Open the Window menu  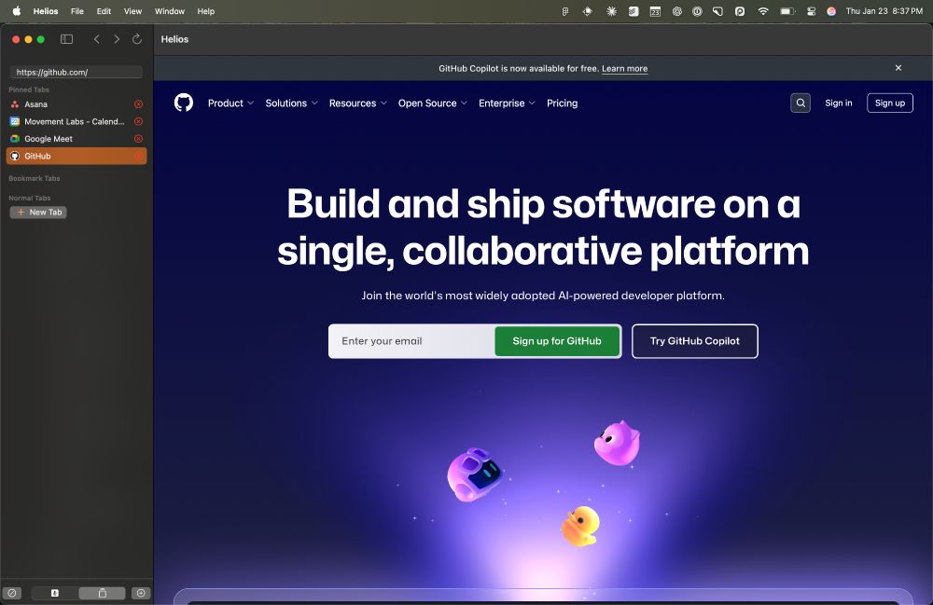pyautogui.click(x=170, y=11)
